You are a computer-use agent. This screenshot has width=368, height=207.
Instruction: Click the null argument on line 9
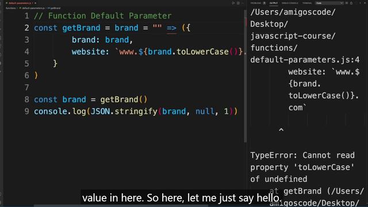coord(205,111)
